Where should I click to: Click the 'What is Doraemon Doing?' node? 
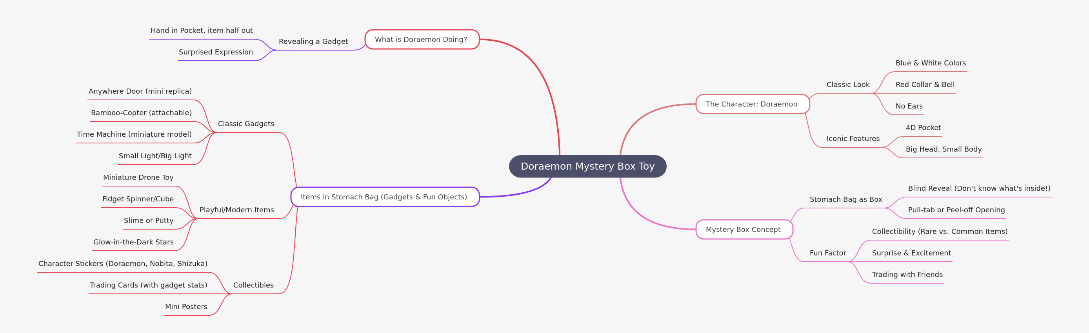(x=422, y=39)
